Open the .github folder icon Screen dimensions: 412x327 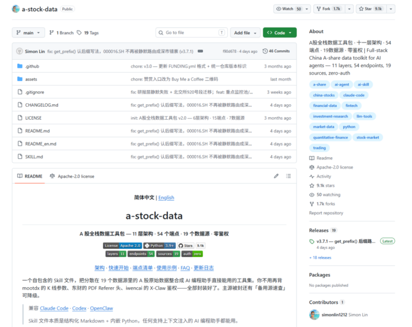[x=20, y=66]
